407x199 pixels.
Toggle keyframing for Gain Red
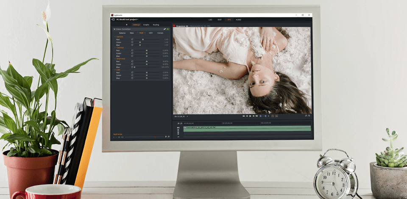pyautogui.click(x=132, y=72)
